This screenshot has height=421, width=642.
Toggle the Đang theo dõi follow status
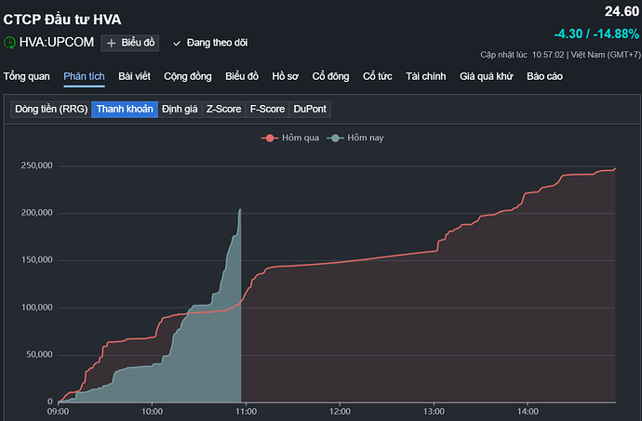(210, 43)
